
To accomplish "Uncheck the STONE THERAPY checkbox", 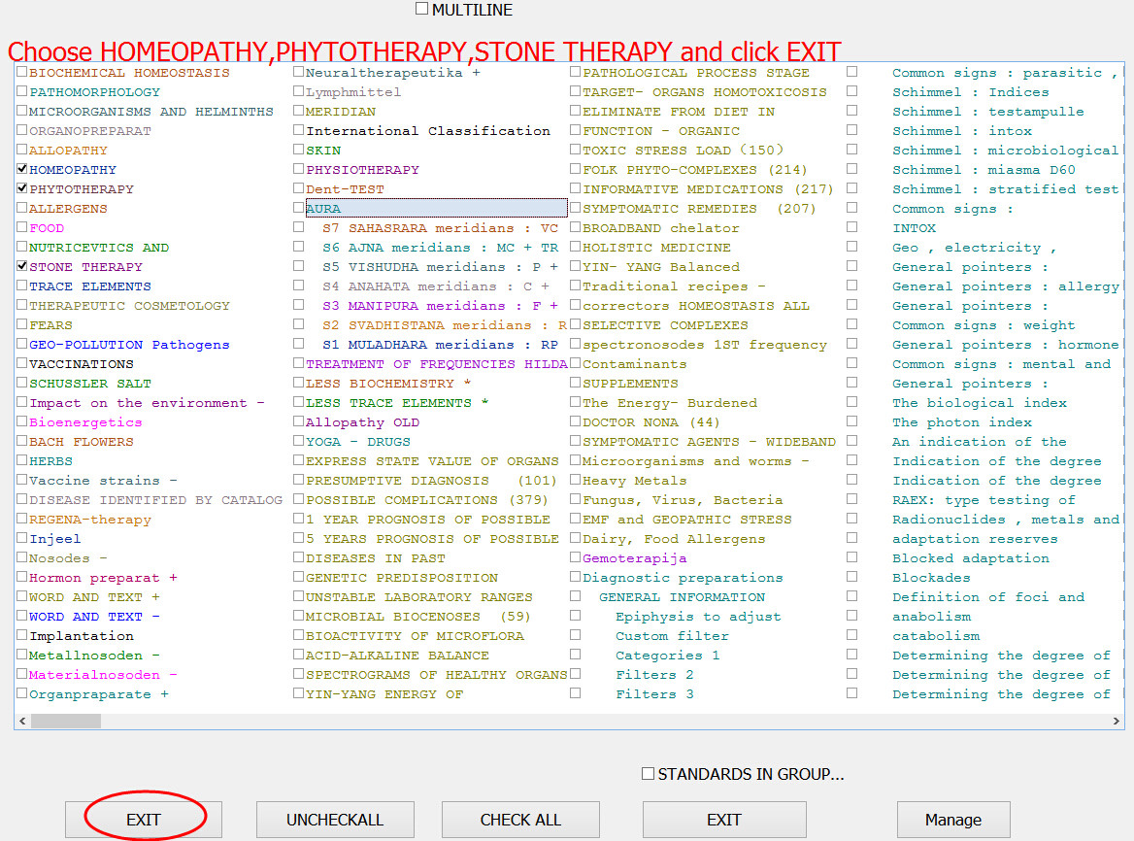I will (x=22, y=267).
